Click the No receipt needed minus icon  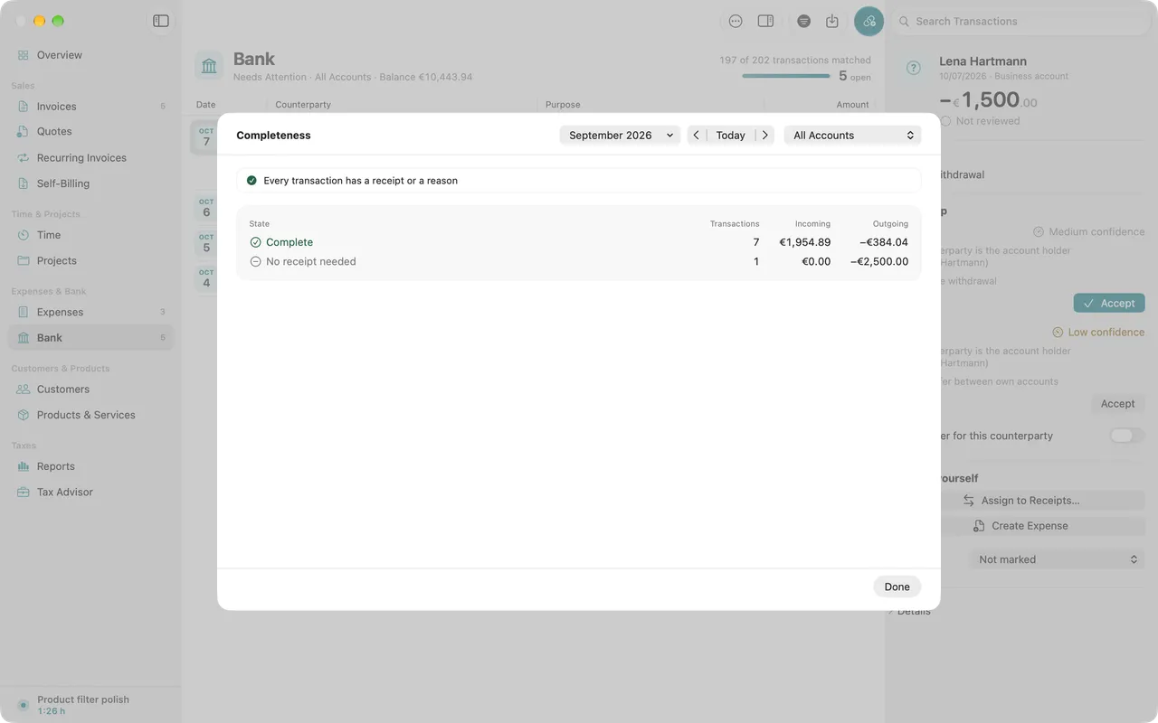click(x=256, y=262)
